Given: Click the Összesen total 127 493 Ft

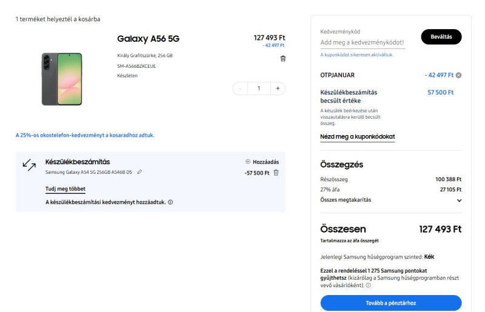Looking at the screenshot, I should coord(440,229).
